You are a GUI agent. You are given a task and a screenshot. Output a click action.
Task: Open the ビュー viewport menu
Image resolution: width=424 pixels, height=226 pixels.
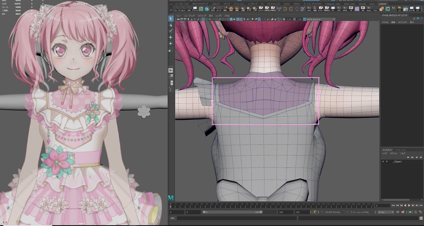tap(179, 16)
